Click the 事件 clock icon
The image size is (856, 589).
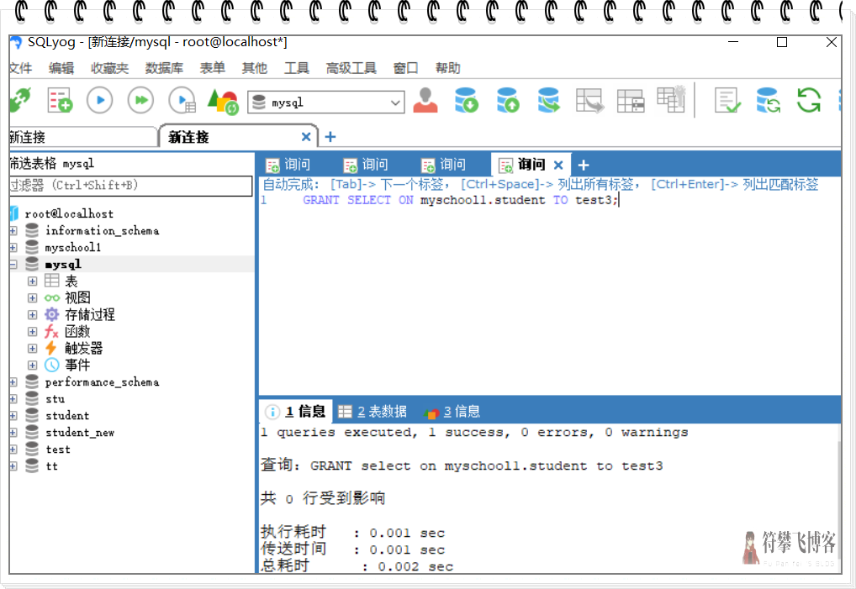pyautogui.click(x=52, y=365)
